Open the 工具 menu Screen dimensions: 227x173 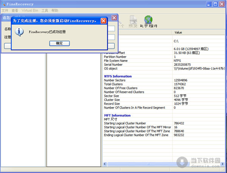(x=45, y=11)
